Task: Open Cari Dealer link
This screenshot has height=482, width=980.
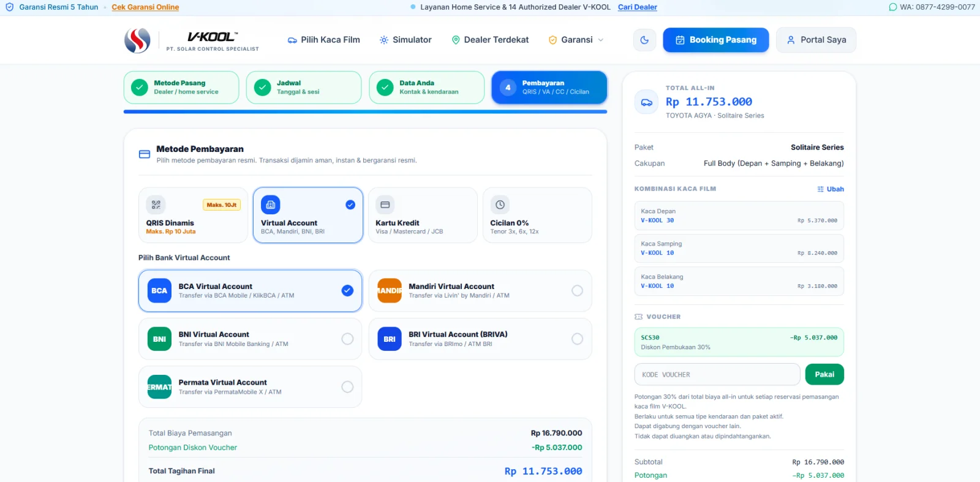Action: point(638,7)
